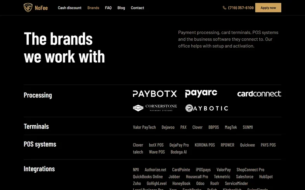
Task: Select the MagTek terminal brand
Action: point(231,127)
